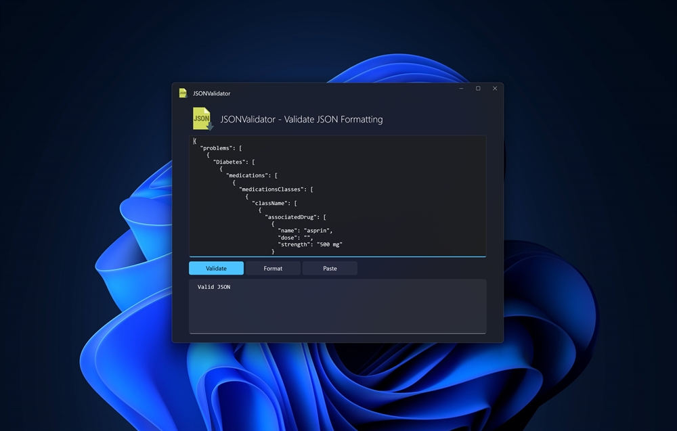Click the "medicationsClasses" key line

(276, 189)
